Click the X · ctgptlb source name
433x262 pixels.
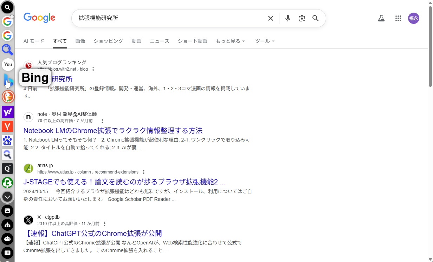tap(49, 217)
